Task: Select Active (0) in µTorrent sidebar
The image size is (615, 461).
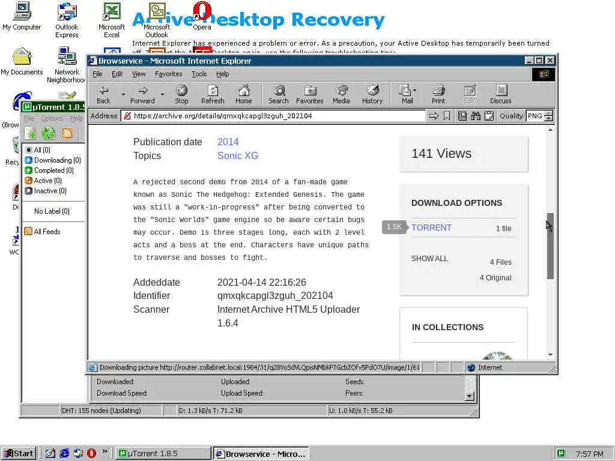Action: (x=43, y=180)
